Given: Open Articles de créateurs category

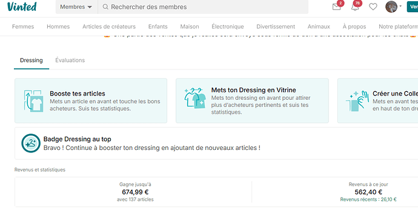Looking at the screenshot, I should [109, 27].
